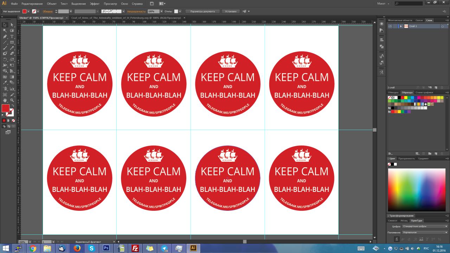Click the Непрозрачность link in control bar
The height and width of the screenshot is (253, 450).
pos(136,12)
